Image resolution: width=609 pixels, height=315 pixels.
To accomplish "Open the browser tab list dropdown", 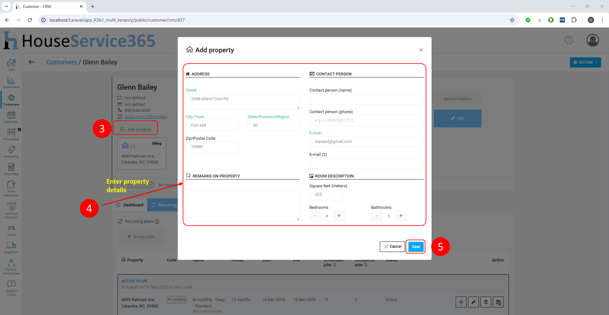I will pyautogui.click(x=6, y=6).
